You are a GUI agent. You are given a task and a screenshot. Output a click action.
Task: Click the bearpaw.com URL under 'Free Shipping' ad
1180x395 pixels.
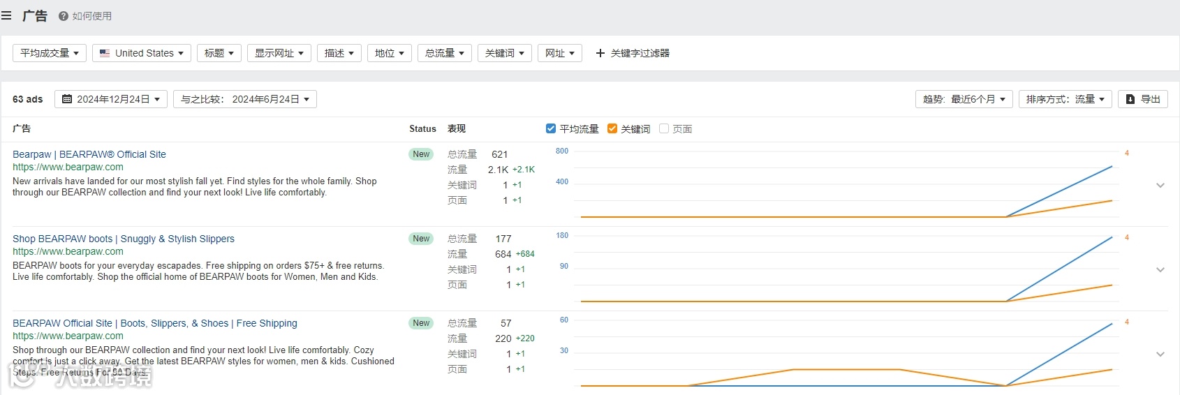point(68,336)
